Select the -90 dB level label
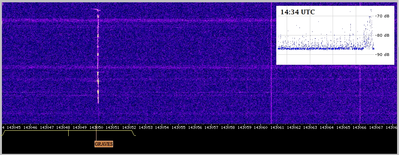This screenshot has height=155, width=399. point(383,55)
